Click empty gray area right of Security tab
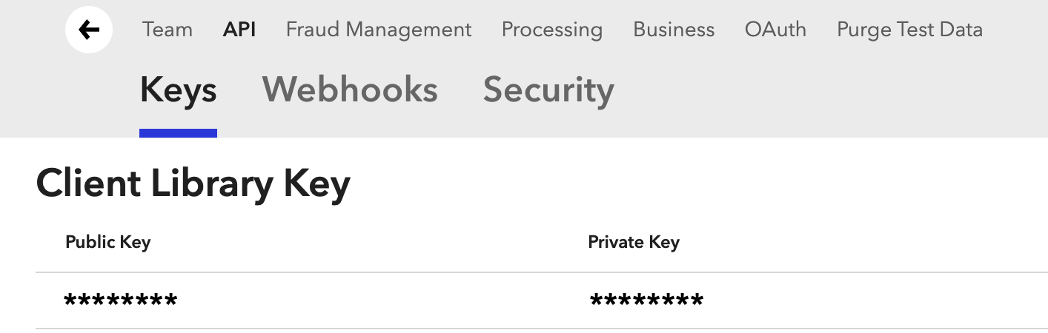The height and width of the screenshot is (333, 1048). point(830,90)
